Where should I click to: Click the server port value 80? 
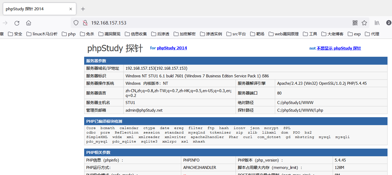click(x=279, y=93)
